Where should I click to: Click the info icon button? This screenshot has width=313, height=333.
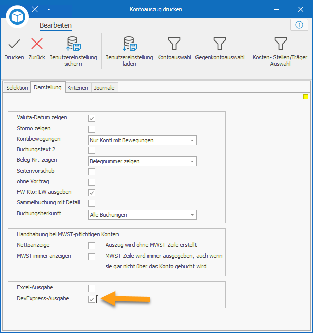point(299,25)
